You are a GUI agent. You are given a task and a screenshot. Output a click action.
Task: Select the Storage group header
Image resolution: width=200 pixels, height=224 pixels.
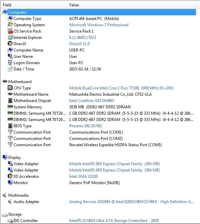pos(15,214)
